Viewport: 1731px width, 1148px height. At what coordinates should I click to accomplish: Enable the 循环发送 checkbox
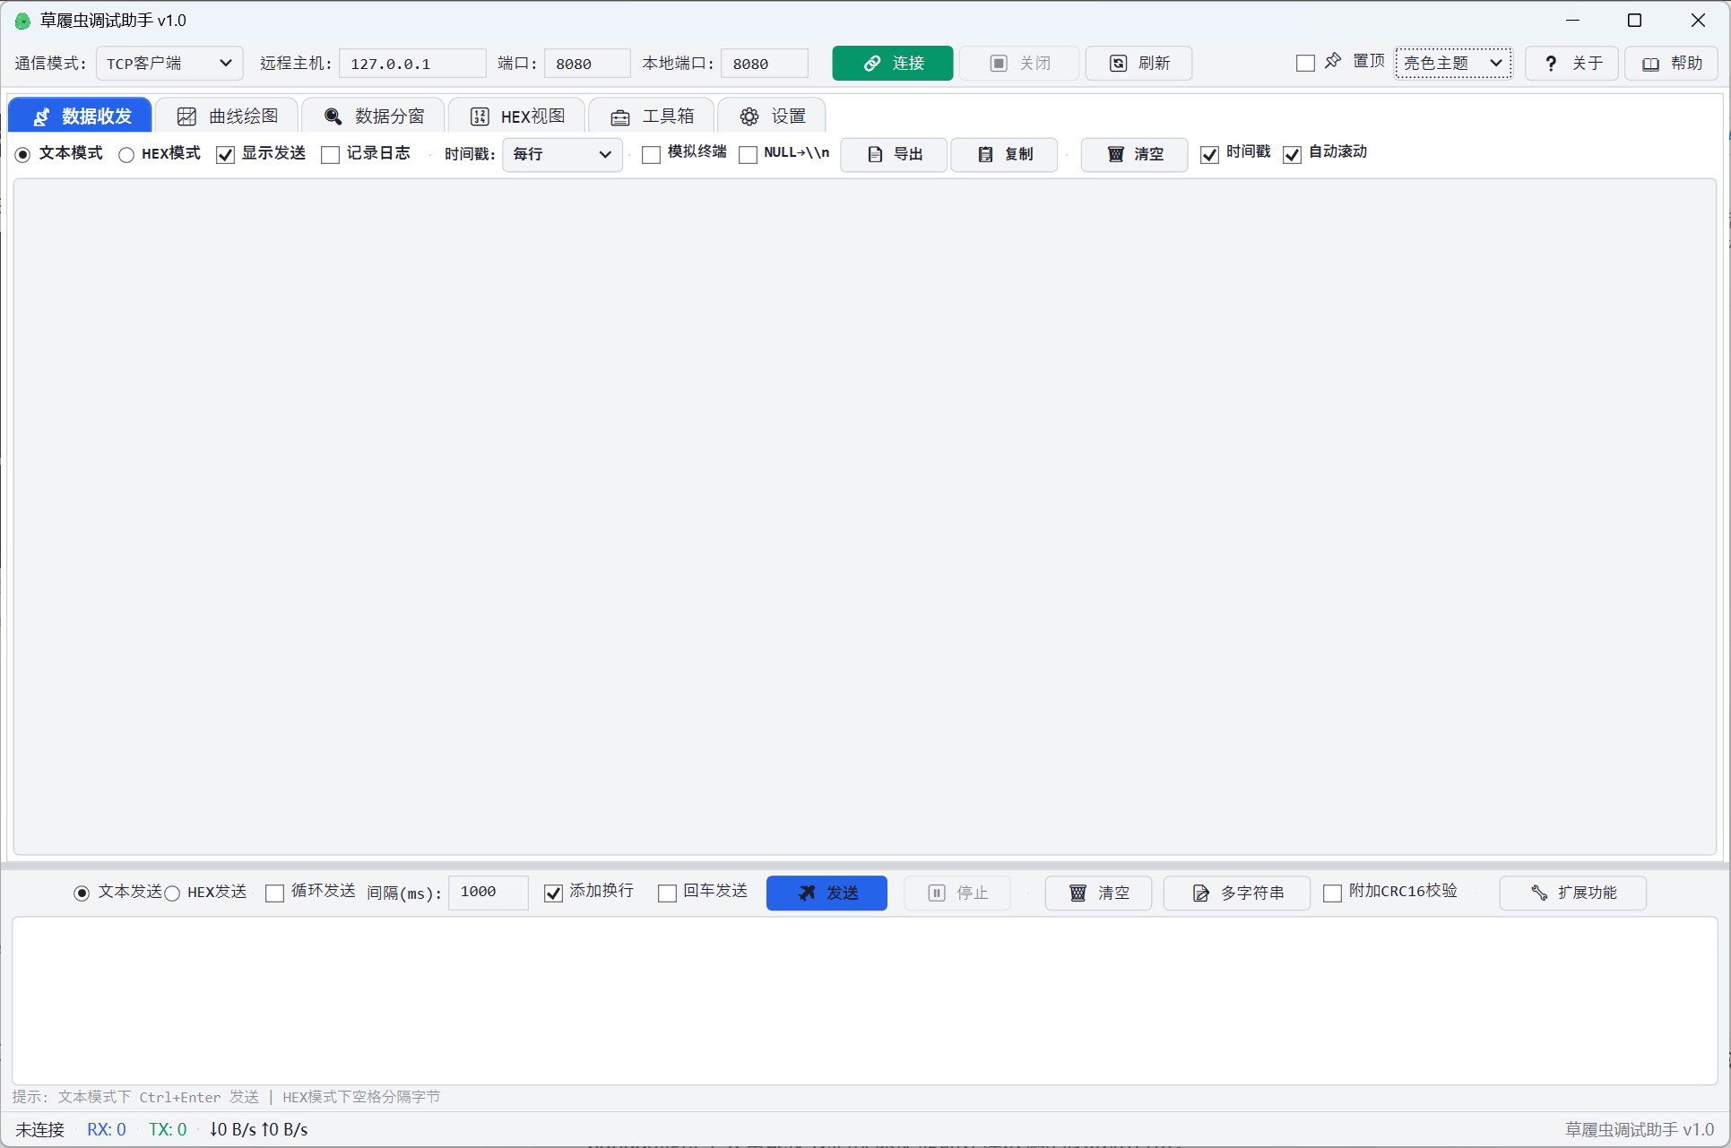coord(274,893)
